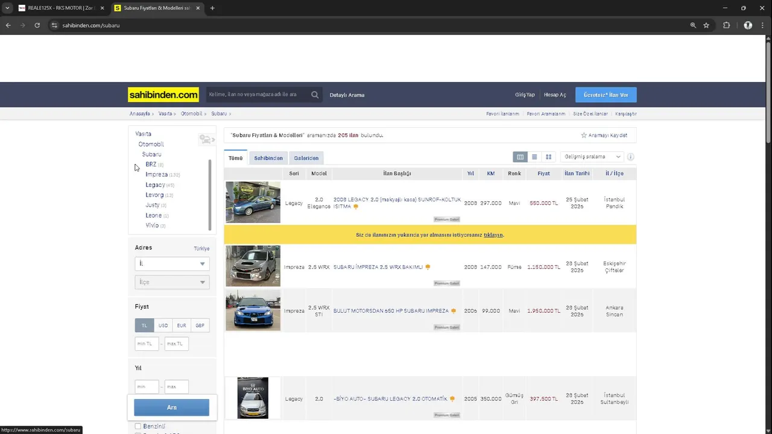Select the Tümü tab
772x434 pixels.
(235, 158)
